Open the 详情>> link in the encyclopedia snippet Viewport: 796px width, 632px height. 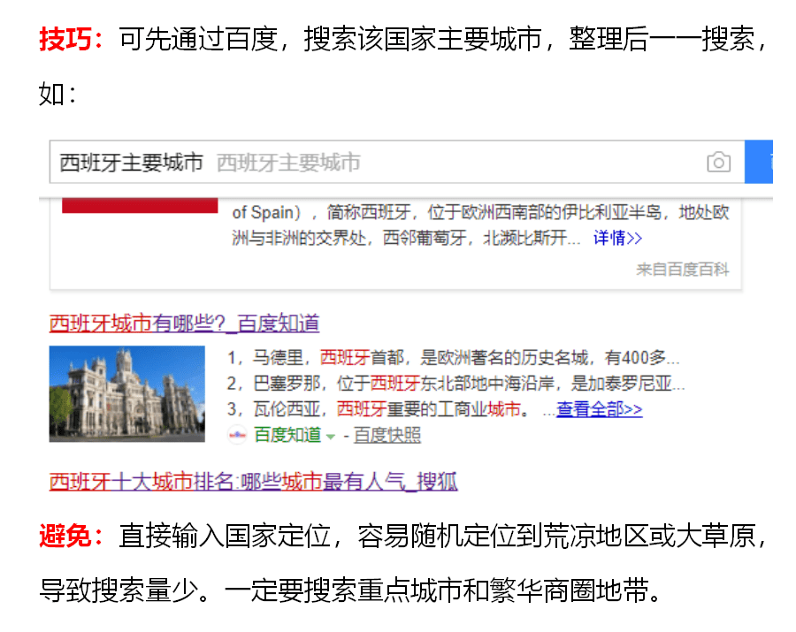pos(617,238)
